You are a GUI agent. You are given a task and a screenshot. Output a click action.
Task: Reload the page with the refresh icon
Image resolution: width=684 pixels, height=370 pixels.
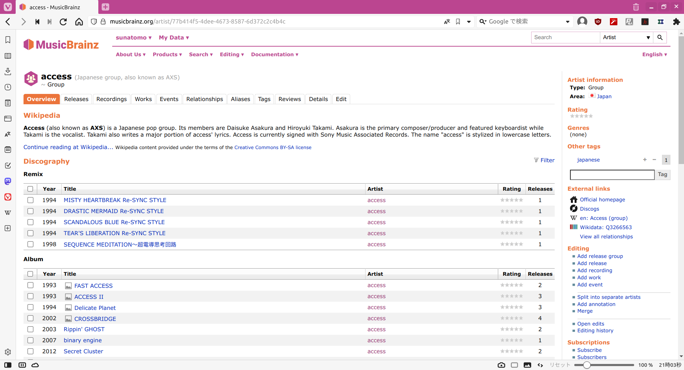pos(63,22)
